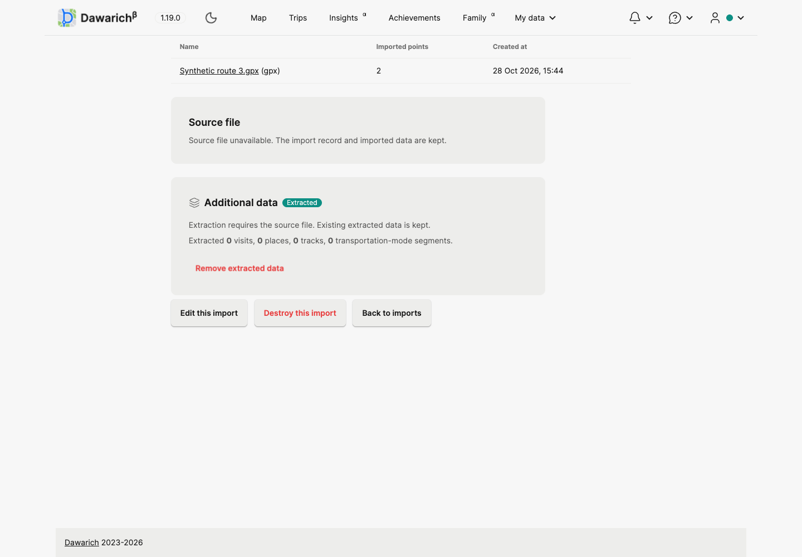Click the Extracted status badge
This screenshot has height=557, width=802.
click(302, 203)
